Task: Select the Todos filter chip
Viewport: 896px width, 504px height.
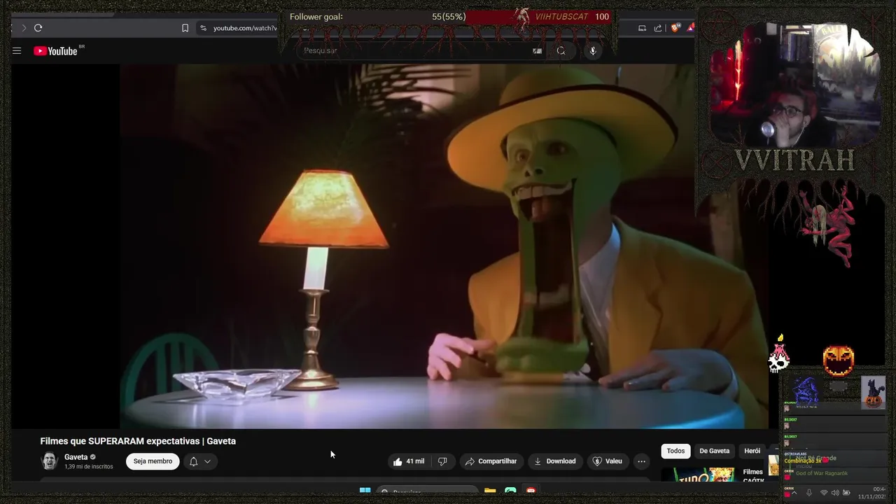Action: tap(675, 451)
